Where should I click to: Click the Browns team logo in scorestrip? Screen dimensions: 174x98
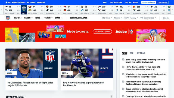134,7
